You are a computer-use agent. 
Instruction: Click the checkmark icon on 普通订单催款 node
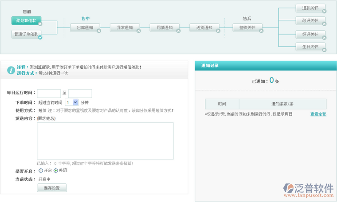click(40, 38)
